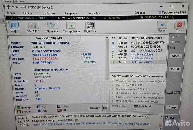This screenshot has width=193, height=130.
Task: Click log line Model: WDC WD40NDZW-11MR8S1
Action: pyautogui.click(x=92, y=124)
